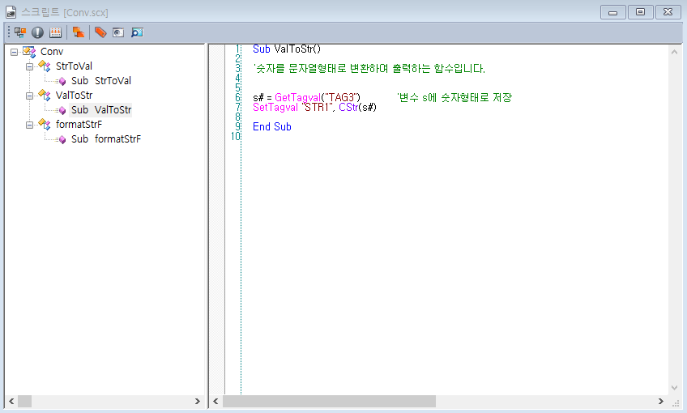The height and width of the screenshot is (413, 687).
Task: Collapse the ValToStr tree node
Action: [29, 96]
